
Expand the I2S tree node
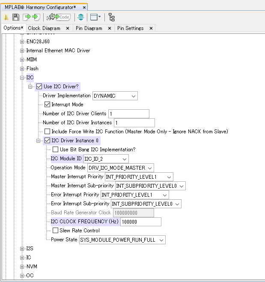pyautogui.click(x=22, y=249)
